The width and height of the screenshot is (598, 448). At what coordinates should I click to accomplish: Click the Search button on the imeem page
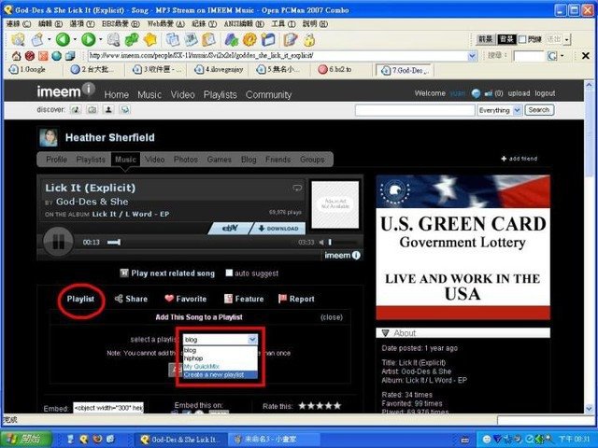pyautogui.click(x=539, y=110)
